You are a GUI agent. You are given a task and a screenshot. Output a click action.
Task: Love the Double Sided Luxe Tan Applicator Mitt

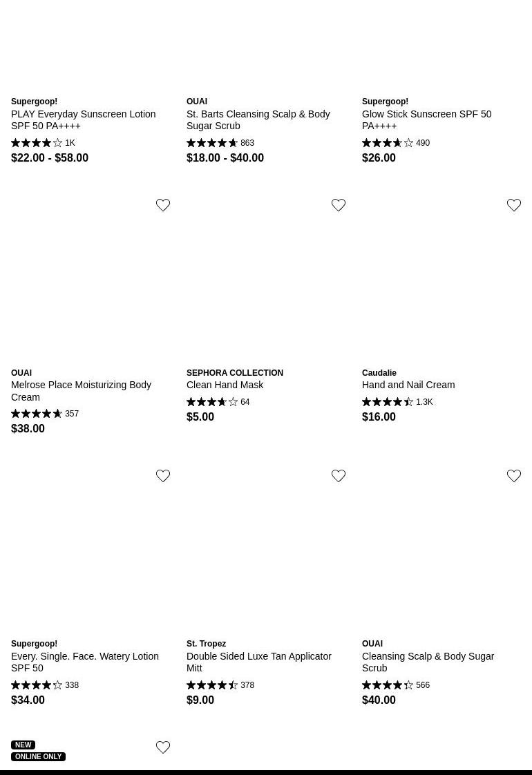point(339,476)
